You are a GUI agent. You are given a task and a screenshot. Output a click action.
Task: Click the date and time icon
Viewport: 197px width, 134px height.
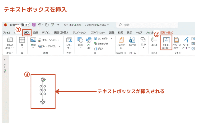click(x=193, y=38)
